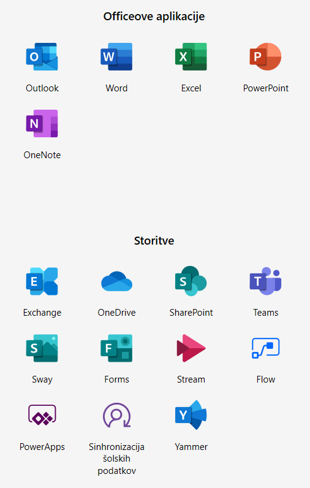Open the school data sync icon
The image size is (310, 488).
tap(116, 415)
